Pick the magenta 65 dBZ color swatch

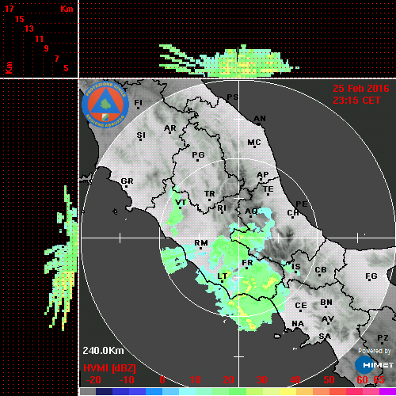(387, 391)
